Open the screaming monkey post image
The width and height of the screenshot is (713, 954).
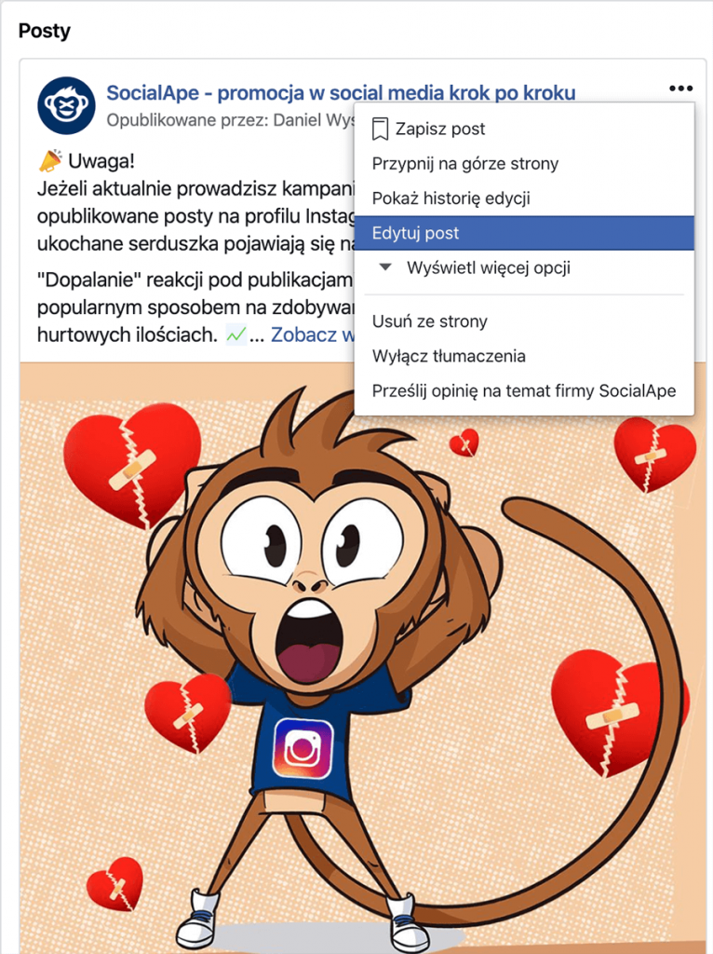pyautogui.click(x=363, y=659)
